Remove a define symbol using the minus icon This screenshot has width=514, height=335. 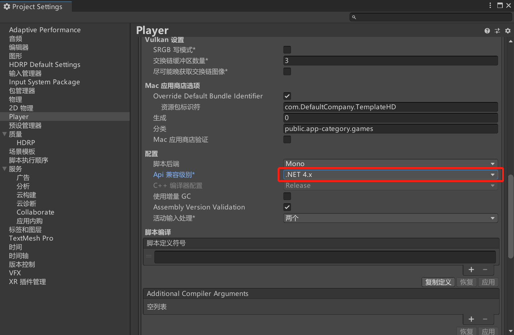click(484, 270)
